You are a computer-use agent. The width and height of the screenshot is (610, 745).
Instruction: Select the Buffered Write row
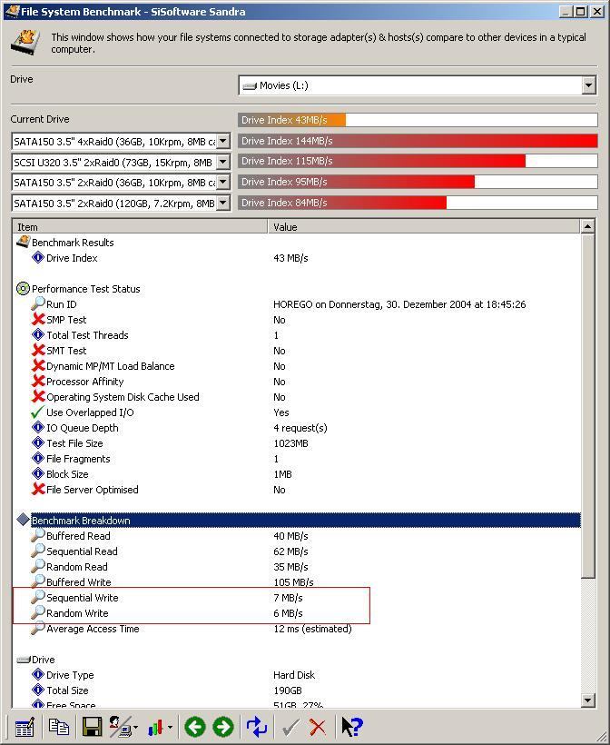(x=298, y=582)
